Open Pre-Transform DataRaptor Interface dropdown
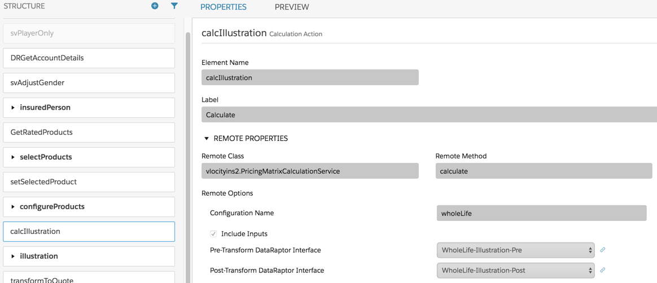The width and height of the screenshot is (657, 283). (515, 250)
